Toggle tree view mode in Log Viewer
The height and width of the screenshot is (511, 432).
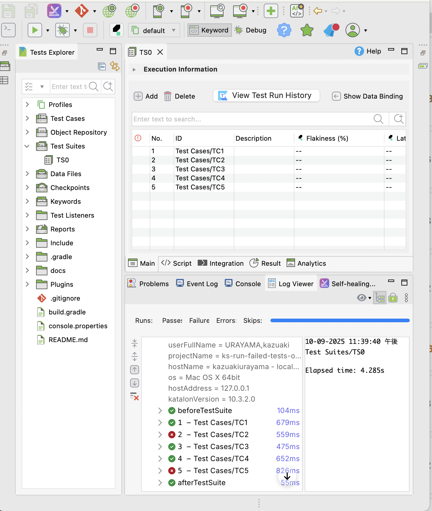point(380,298)
